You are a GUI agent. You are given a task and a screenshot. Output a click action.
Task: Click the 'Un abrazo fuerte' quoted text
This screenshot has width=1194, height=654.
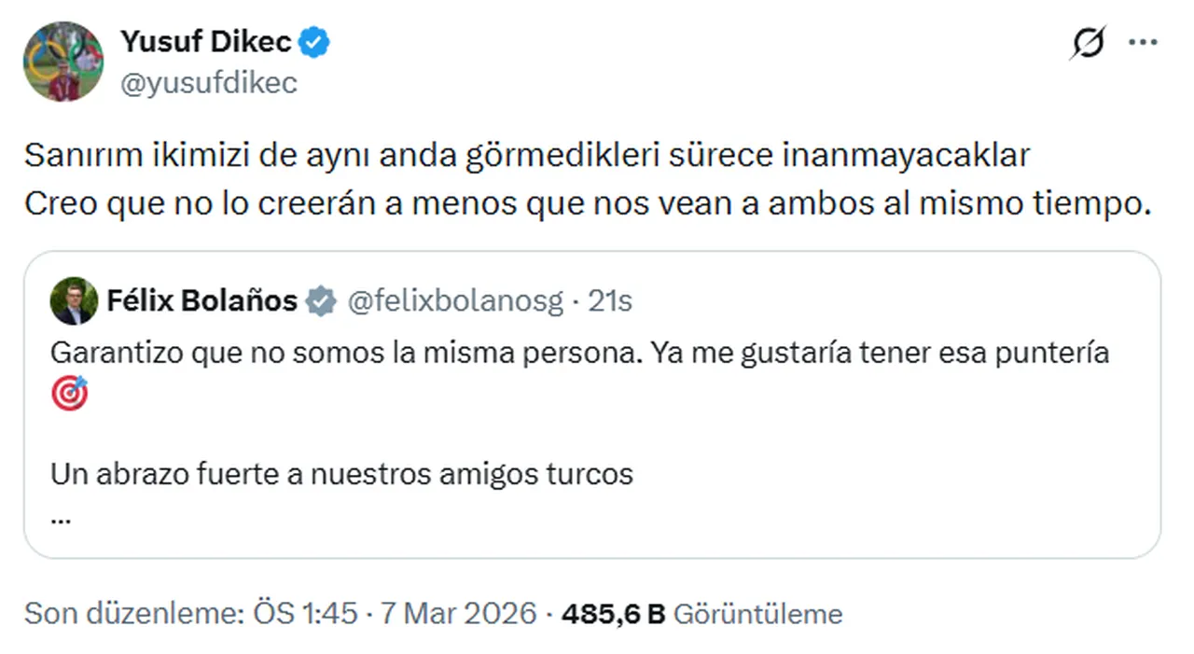[341, 474]
